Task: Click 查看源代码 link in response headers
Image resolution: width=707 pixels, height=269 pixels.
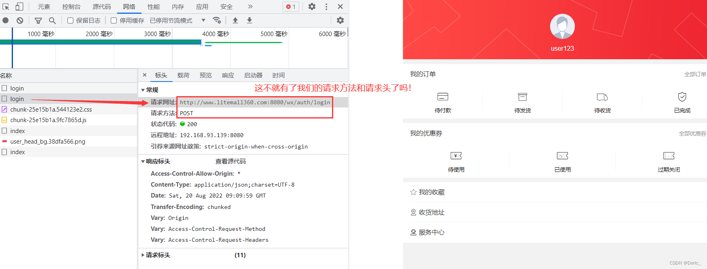Action: (231, 161)
